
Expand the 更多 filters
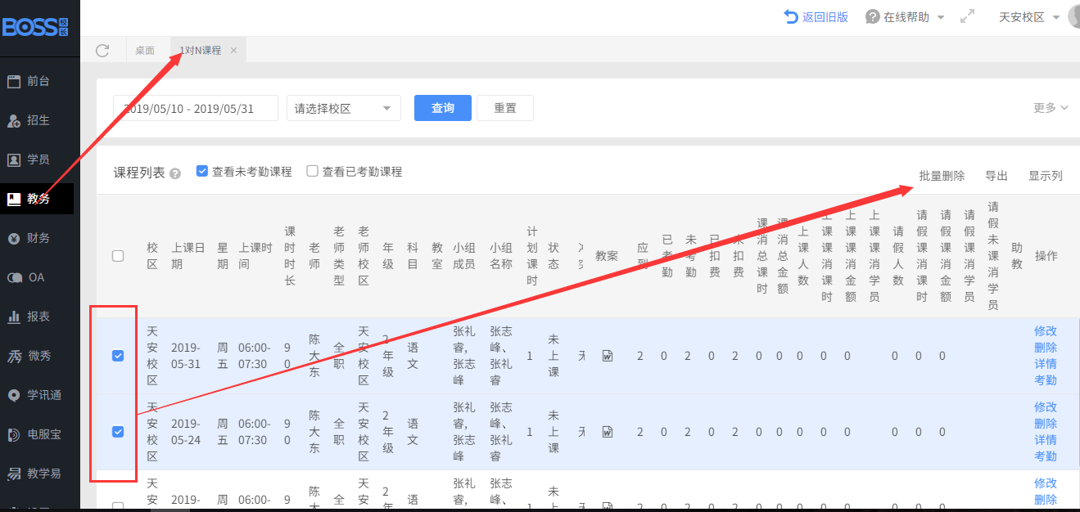click(1051, 108)
